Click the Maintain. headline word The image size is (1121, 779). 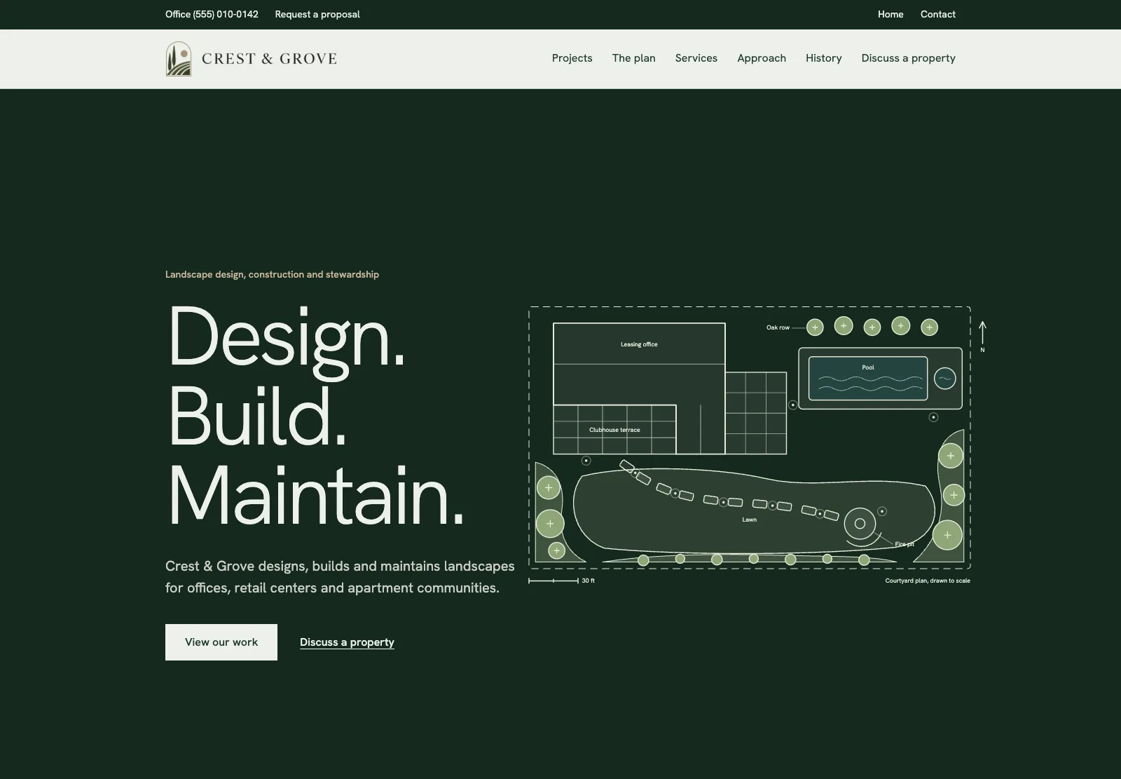(x=315, y=495)
